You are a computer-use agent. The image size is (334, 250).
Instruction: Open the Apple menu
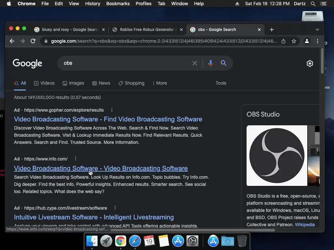(x=9, y=4)
